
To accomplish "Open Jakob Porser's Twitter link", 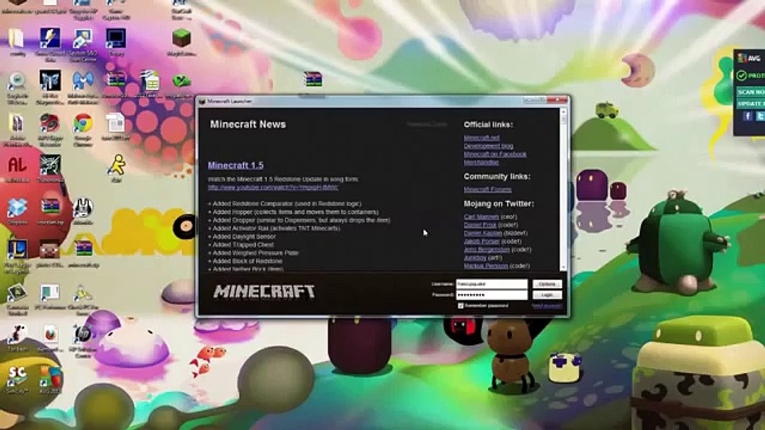I will point(481,241).
